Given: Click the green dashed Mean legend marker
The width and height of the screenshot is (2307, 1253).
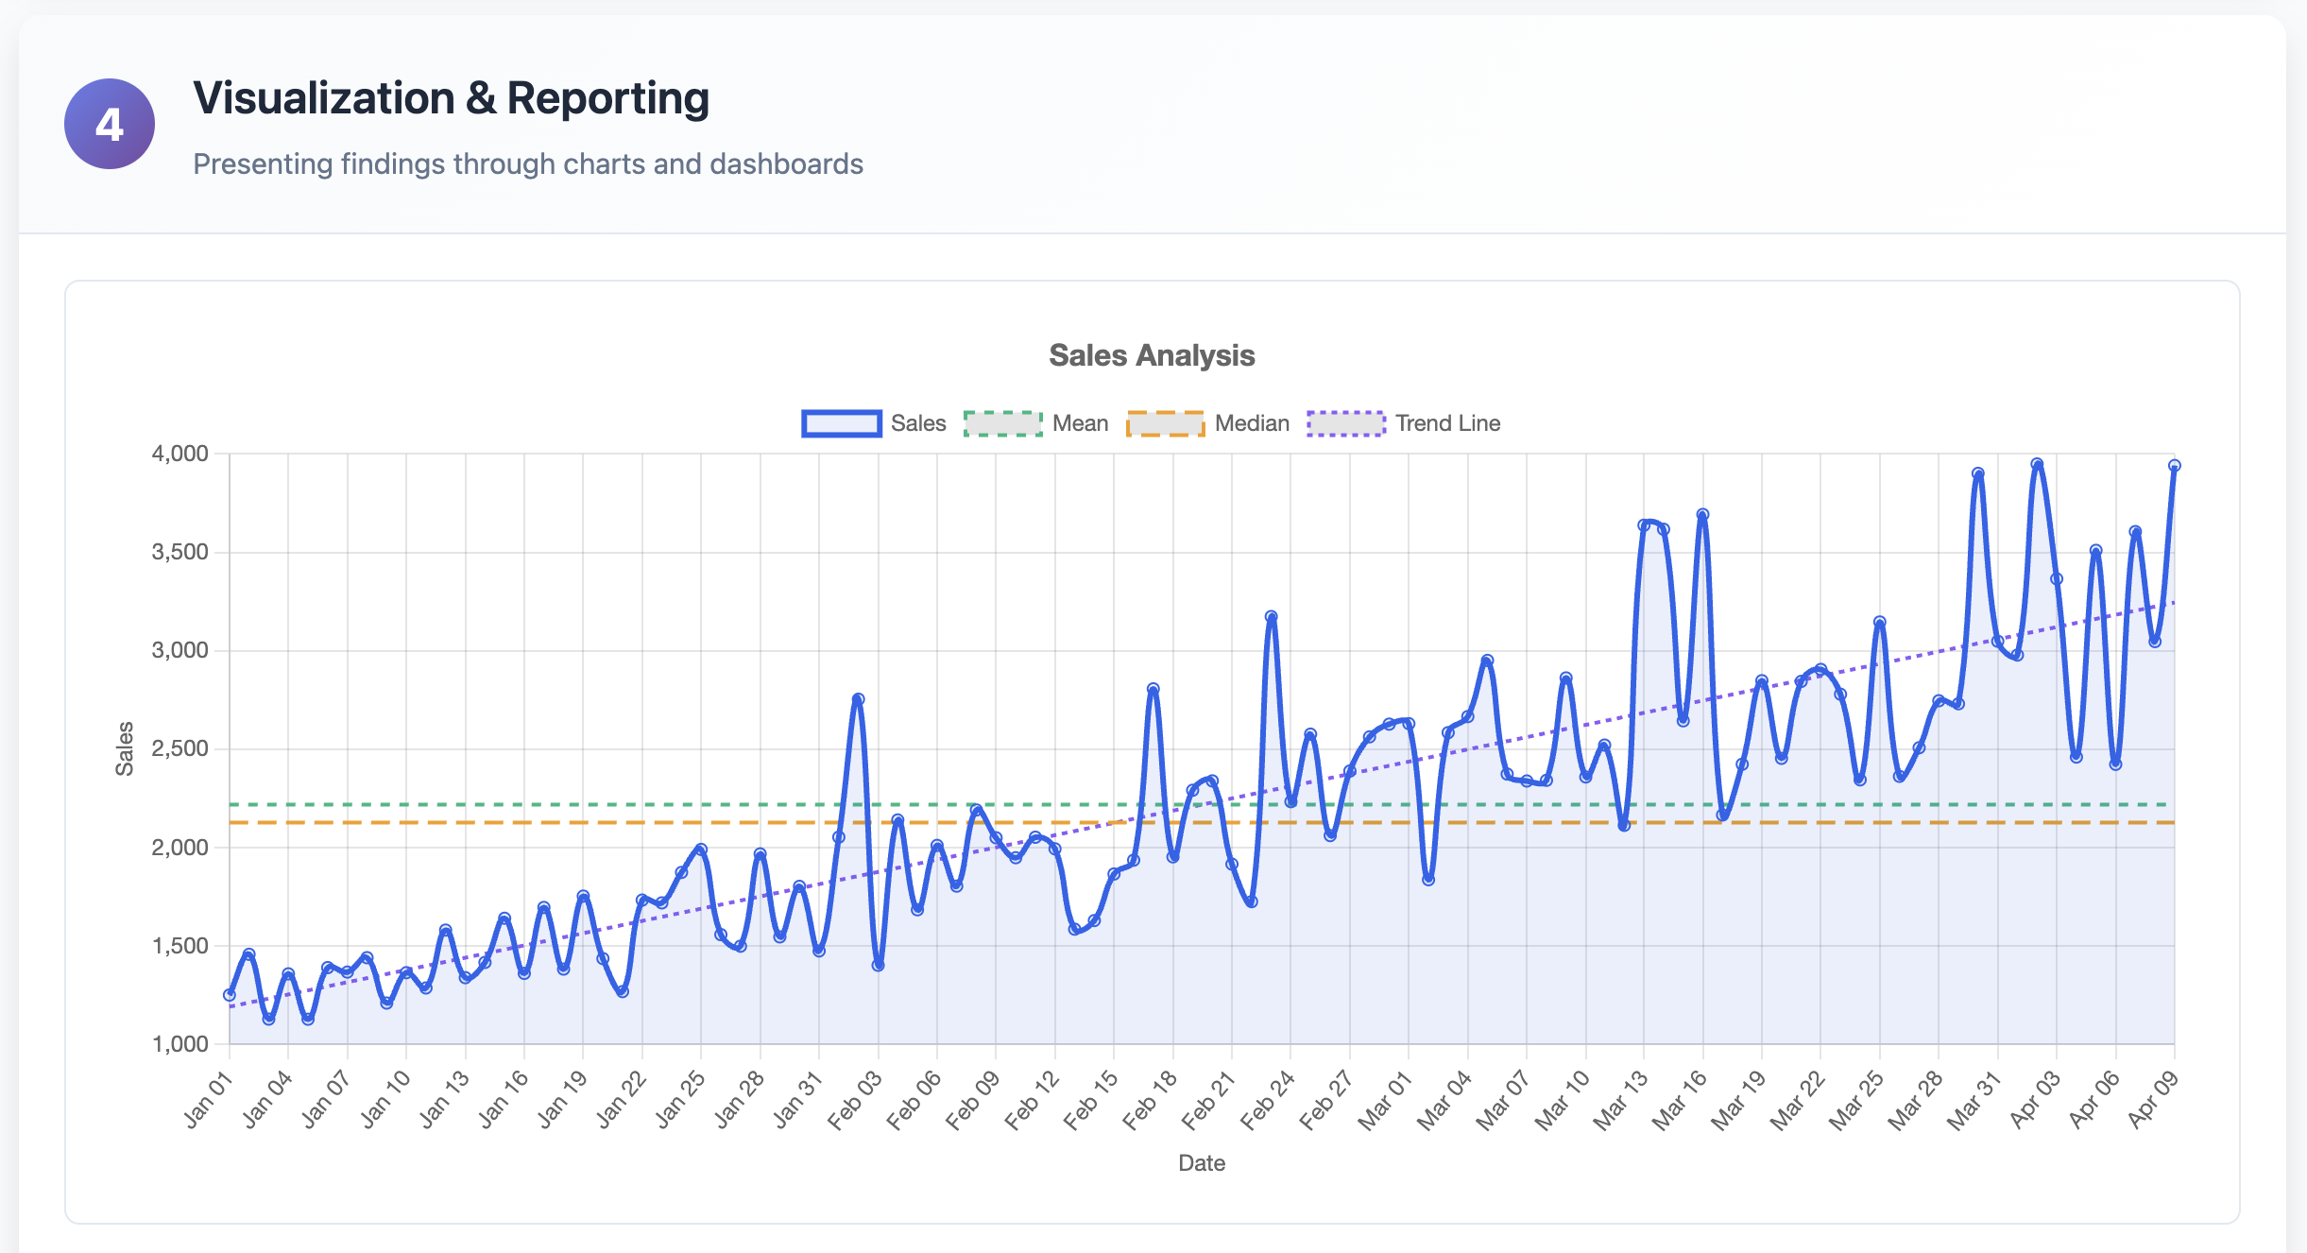Looking at the screenshot, I should 1003,422.
